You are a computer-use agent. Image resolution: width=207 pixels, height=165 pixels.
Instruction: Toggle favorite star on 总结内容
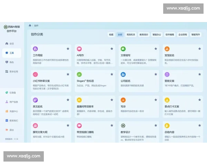pyautogui.click(x=200, y=125)
